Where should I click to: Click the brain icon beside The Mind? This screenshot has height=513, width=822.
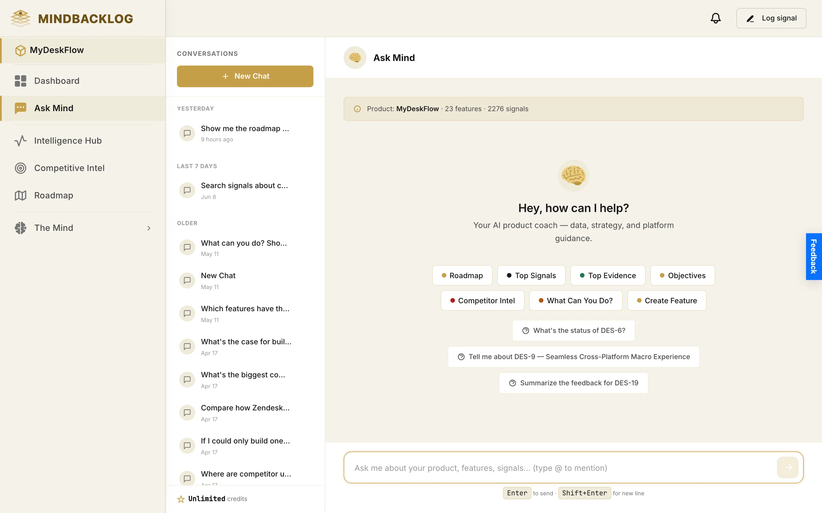click(20, 228)
